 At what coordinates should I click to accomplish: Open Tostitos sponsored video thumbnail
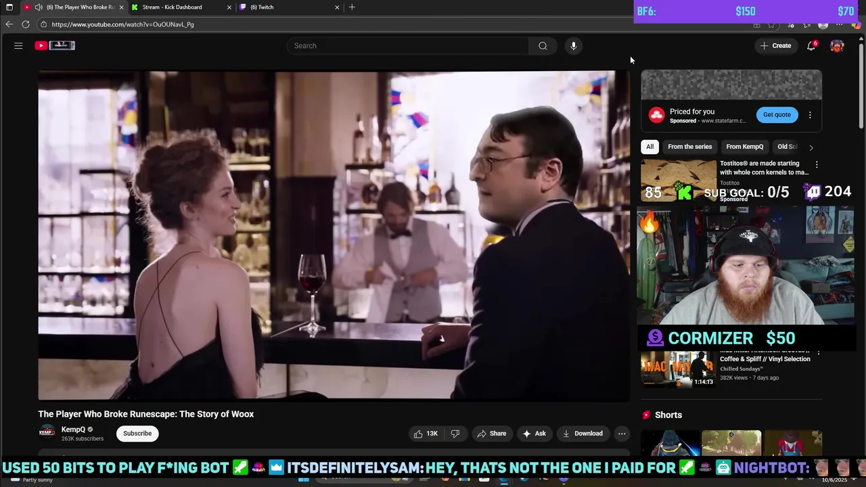[x=678, y=181]
